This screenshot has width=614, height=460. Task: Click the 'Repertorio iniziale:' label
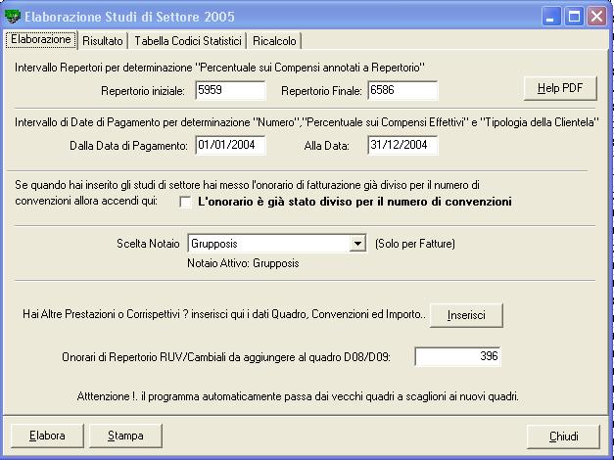pyautogui.click(x=143, y=91)
